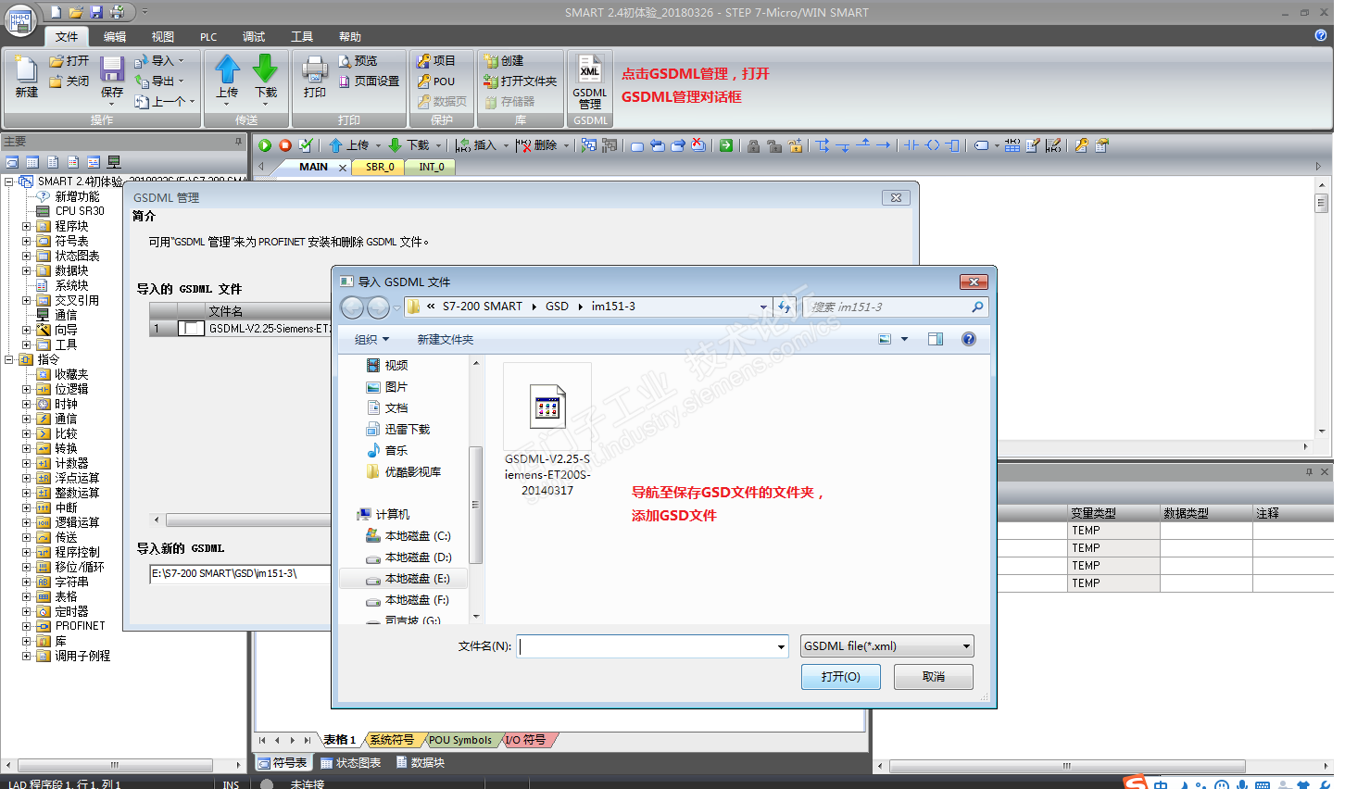The height and width of the screenshot is (789, 1345).
Task: Click the 打开(O) button in the file dialog
Action: pyautogui.click(x=841, y=677)
